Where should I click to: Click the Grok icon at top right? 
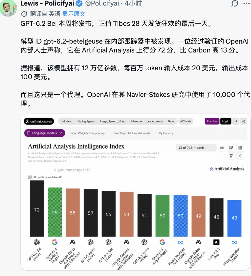point(235,3)
